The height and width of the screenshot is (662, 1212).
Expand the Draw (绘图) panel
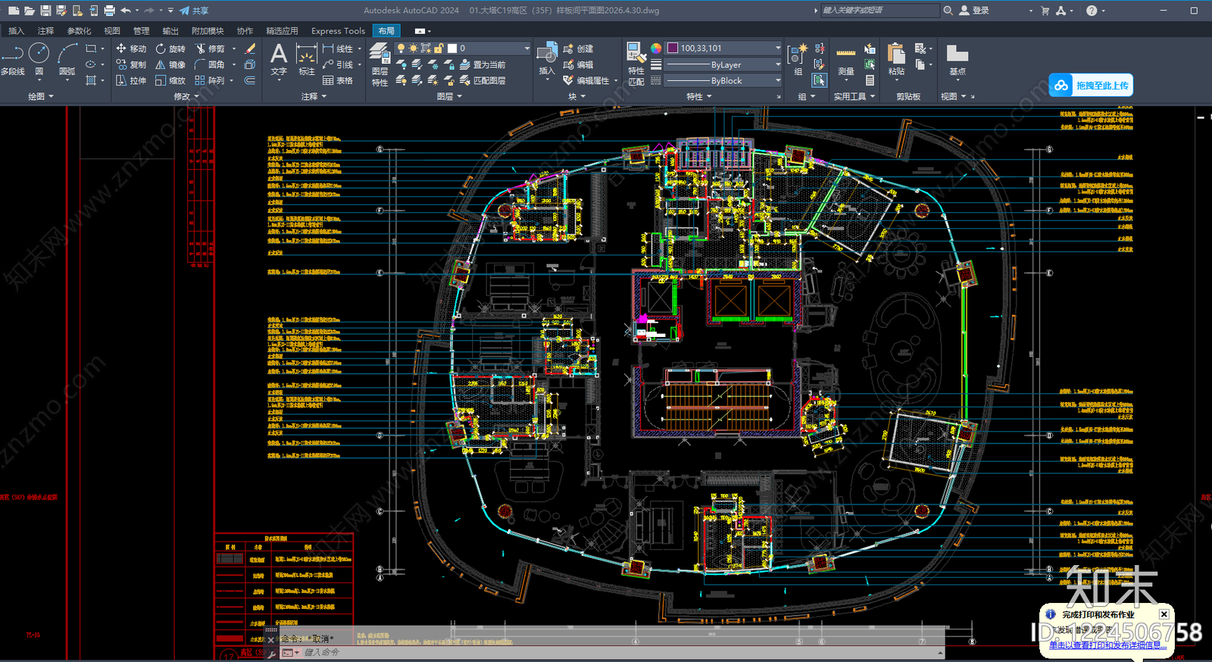coord(40,97)
